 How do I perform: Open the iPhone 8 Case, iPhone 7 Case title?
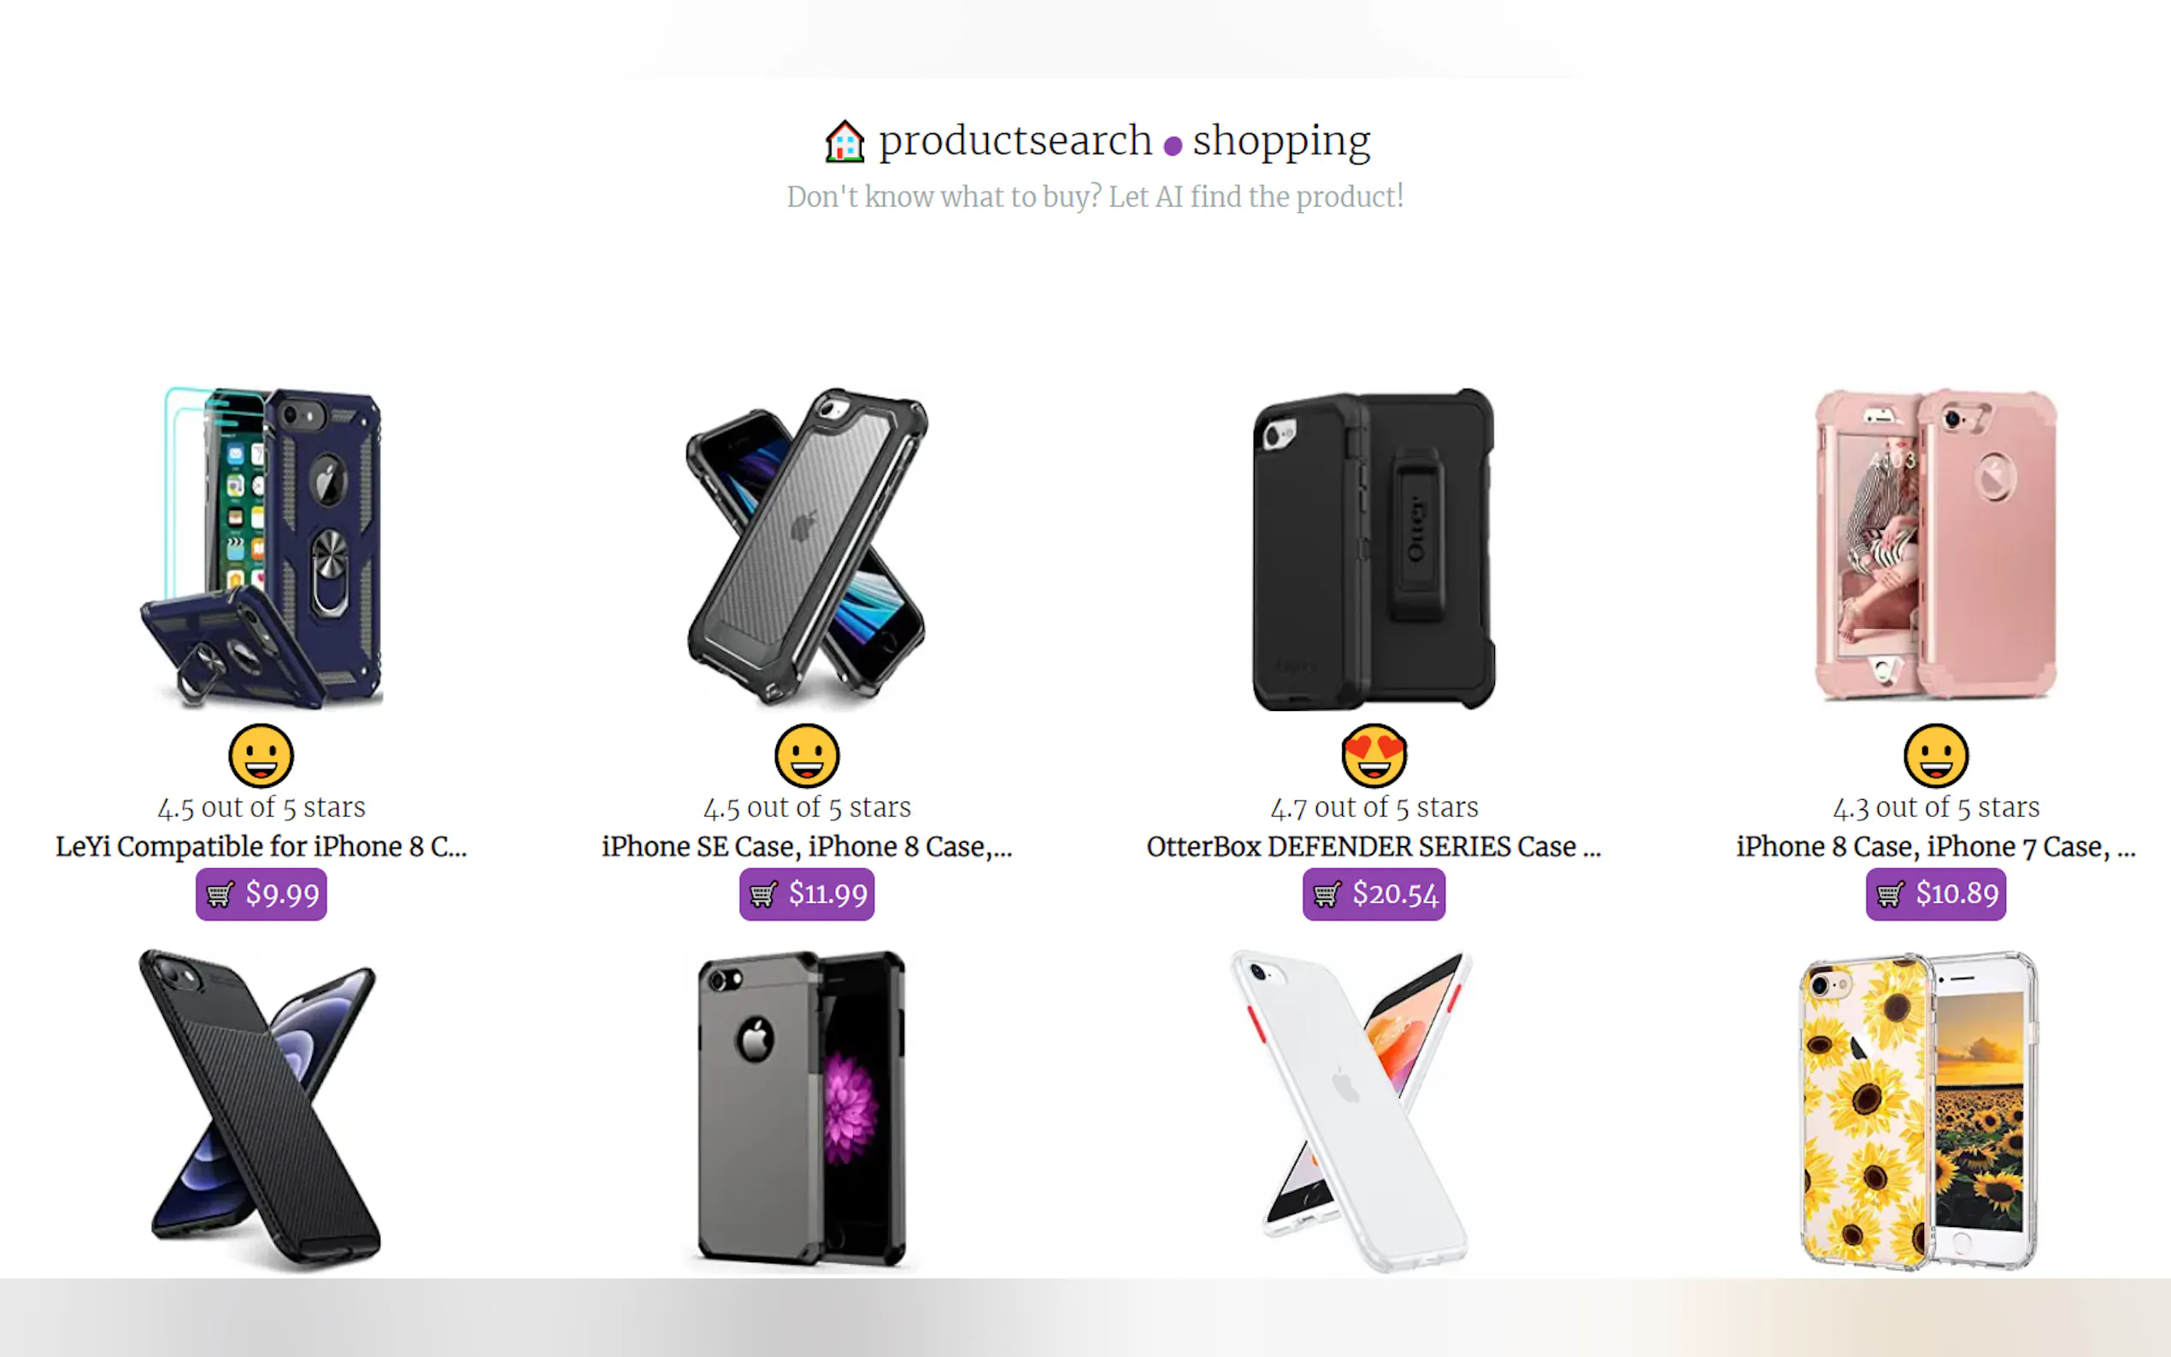1936,846
